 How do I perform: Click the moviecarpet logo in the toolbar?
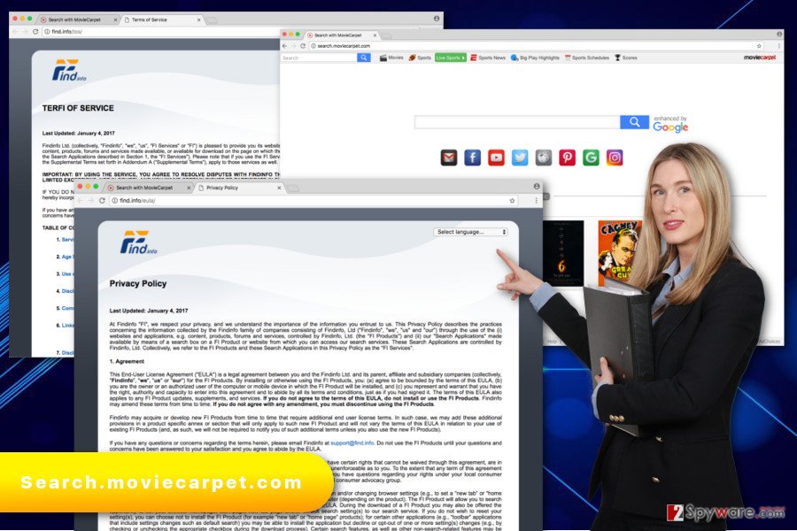click(x=760, y=58)
